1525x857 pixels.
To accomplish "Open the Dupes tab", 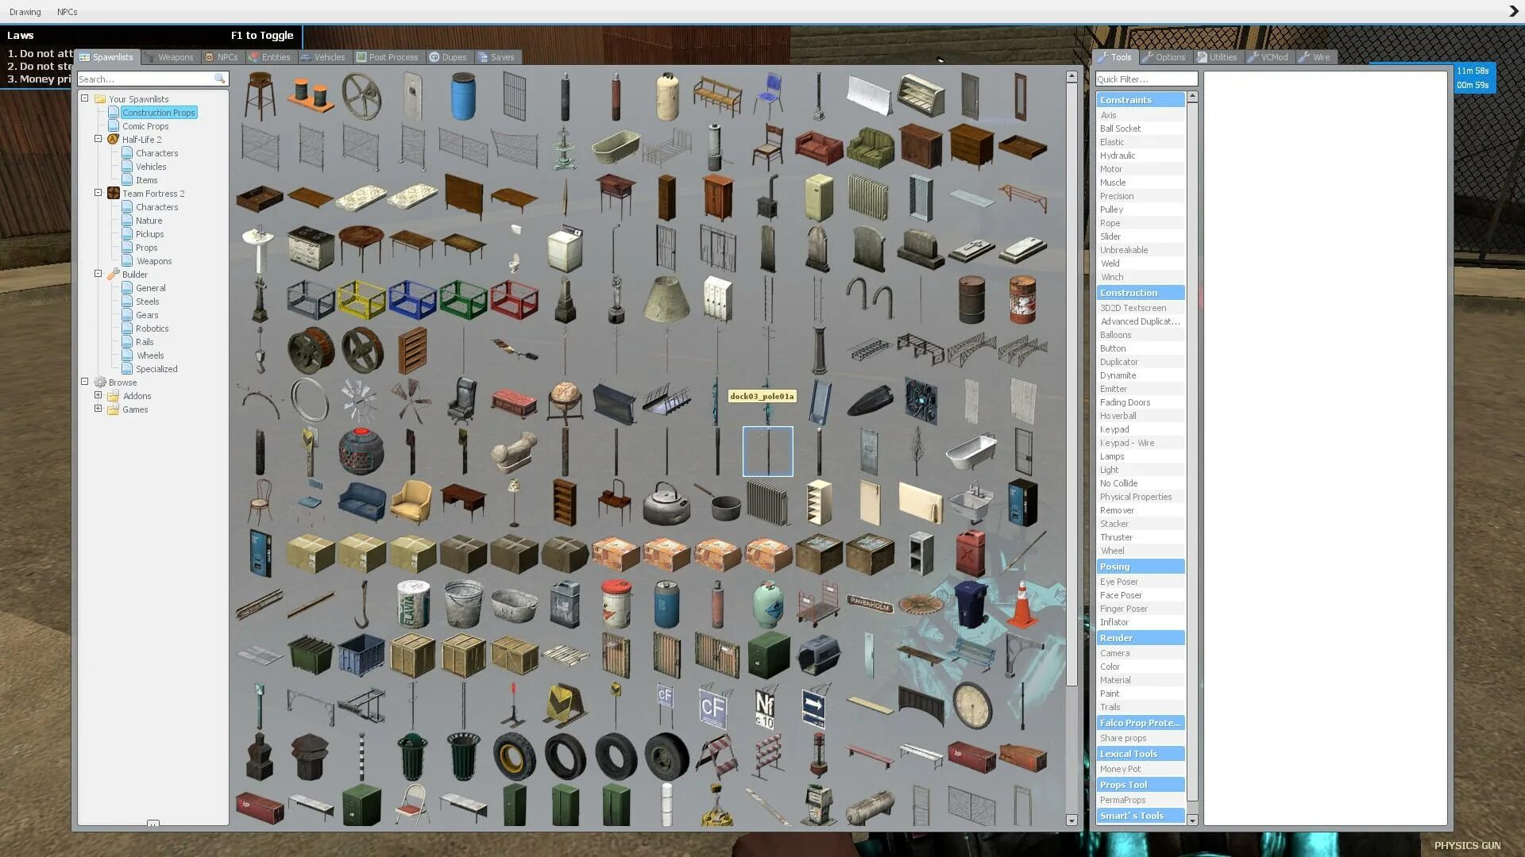I will coord(449,57).
